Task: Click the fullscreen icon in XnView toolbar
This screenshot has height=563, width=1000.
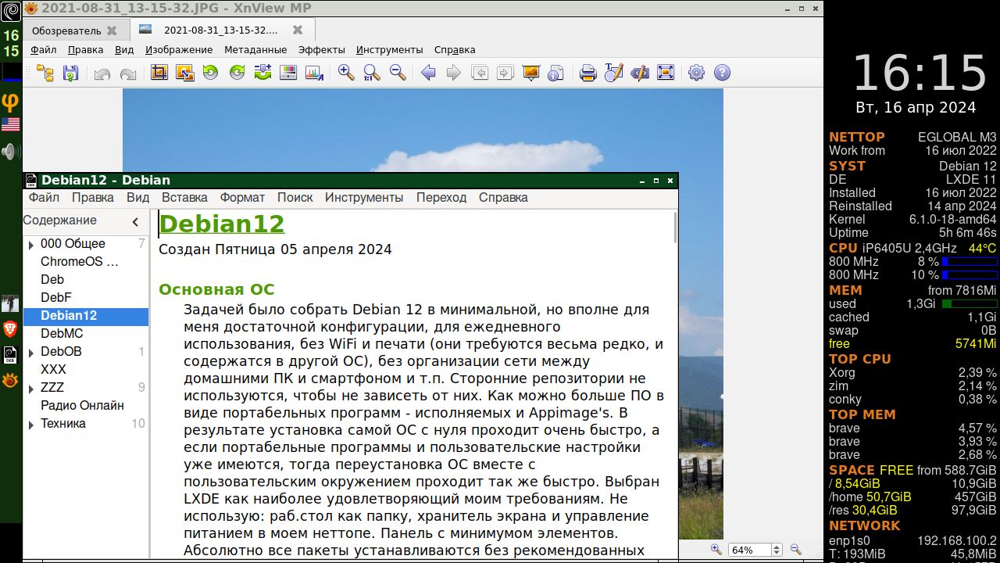Action: (666, 73)
